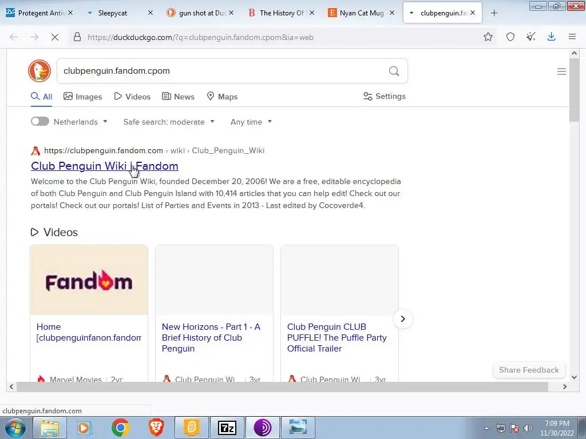Click the magnifying glass search icon
Screen dimensions: 586x439
click(x=394, y=71)
